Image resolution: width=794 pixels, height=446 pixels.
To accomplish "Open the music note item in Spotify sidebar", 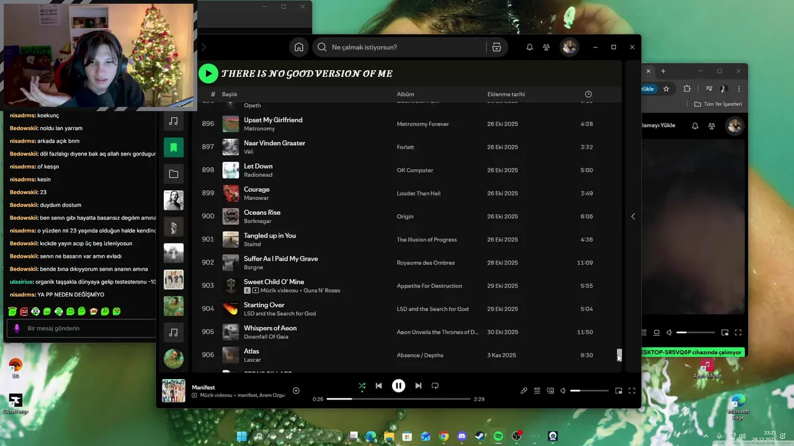I will (174, 121).
